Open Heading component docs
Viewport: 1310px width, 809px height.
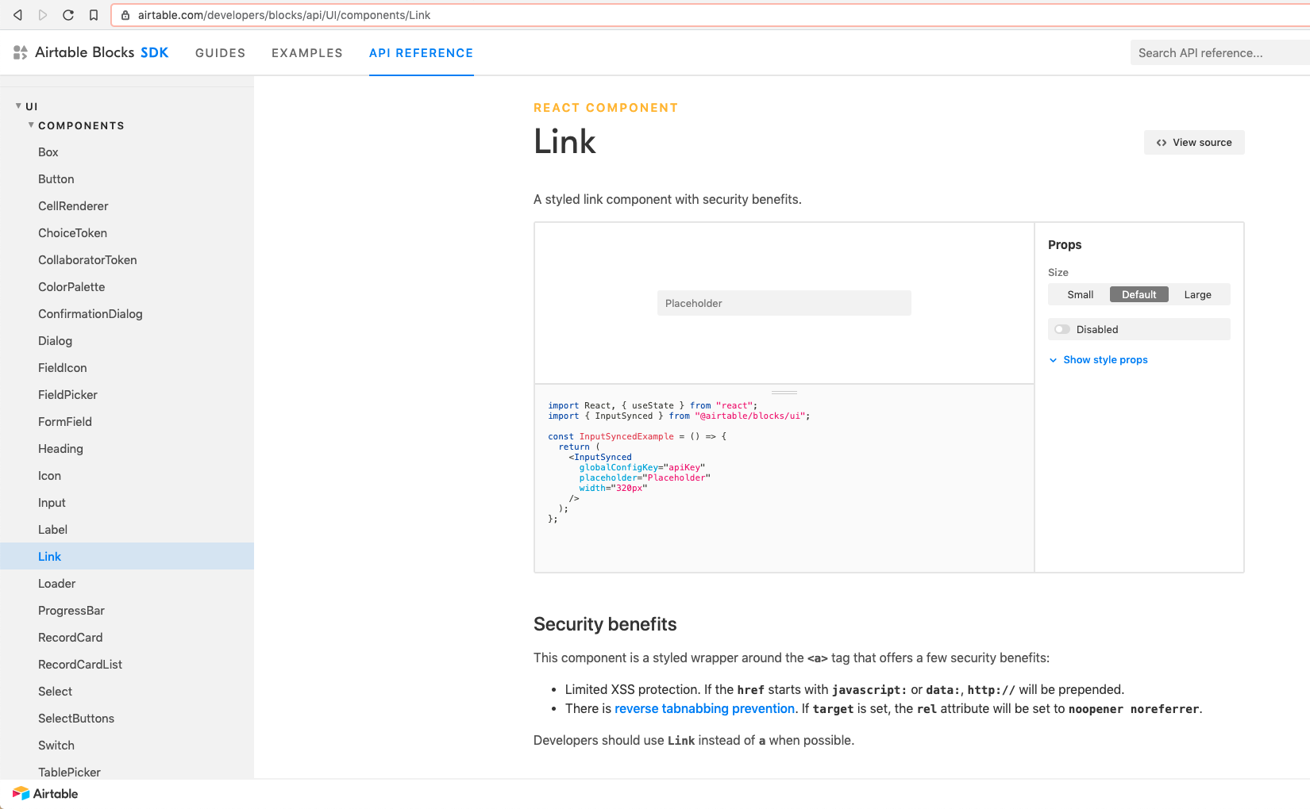[60, 449]
